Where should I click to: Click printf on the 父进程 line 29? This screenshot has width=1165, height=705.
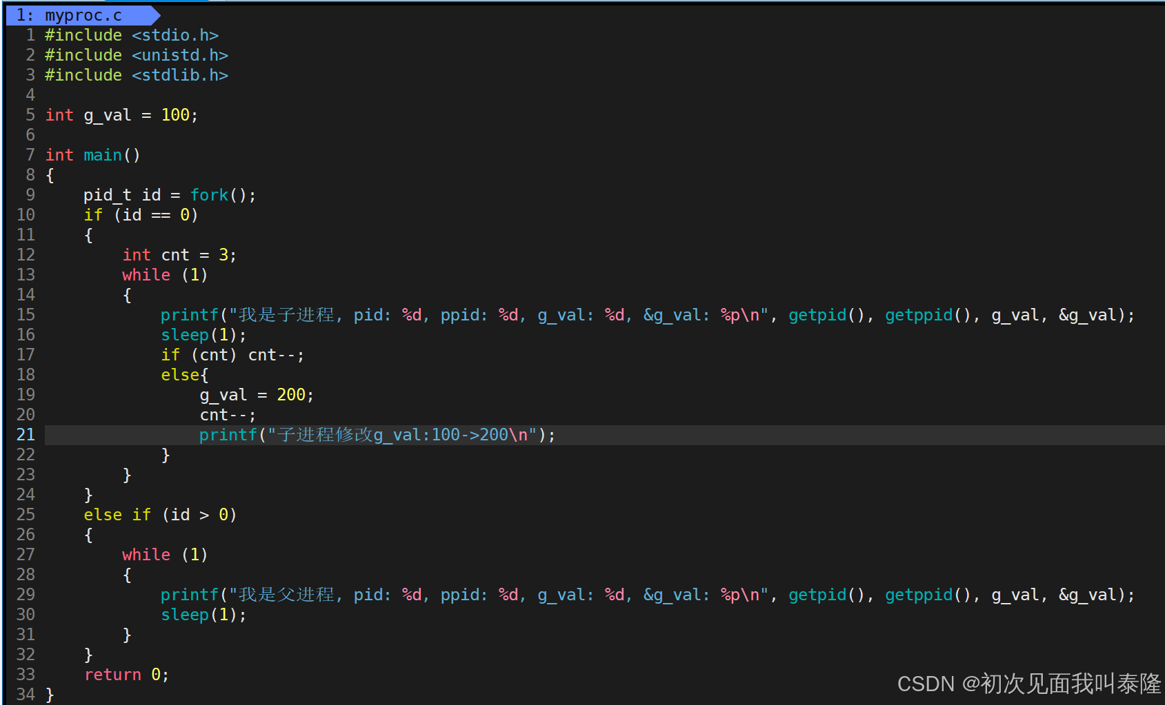tap(190, 595)
